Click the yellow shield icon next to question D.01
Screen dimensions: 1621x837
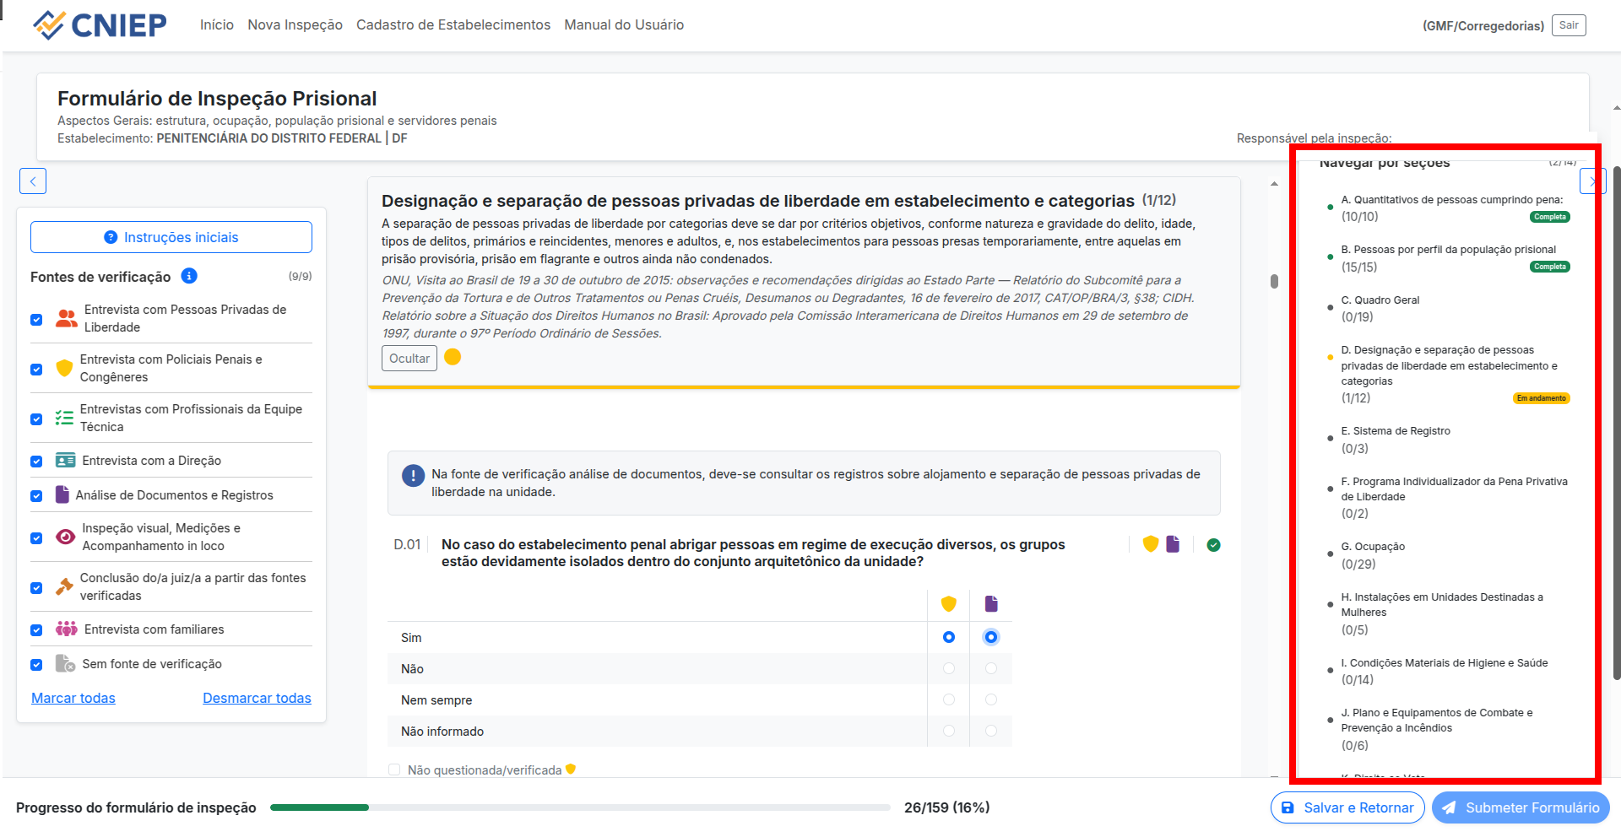[1150, 544]
